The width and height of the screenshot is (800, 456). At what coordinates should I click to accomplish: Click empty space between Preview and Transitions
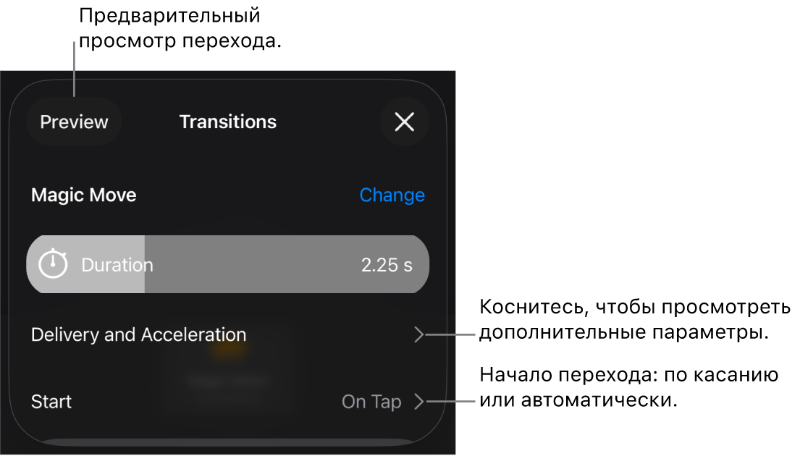pos(148,122)
